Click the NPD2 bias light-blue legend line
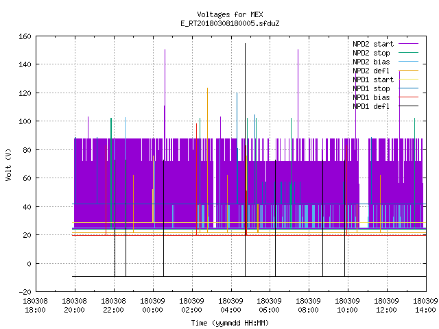 [x=408, y=62]
